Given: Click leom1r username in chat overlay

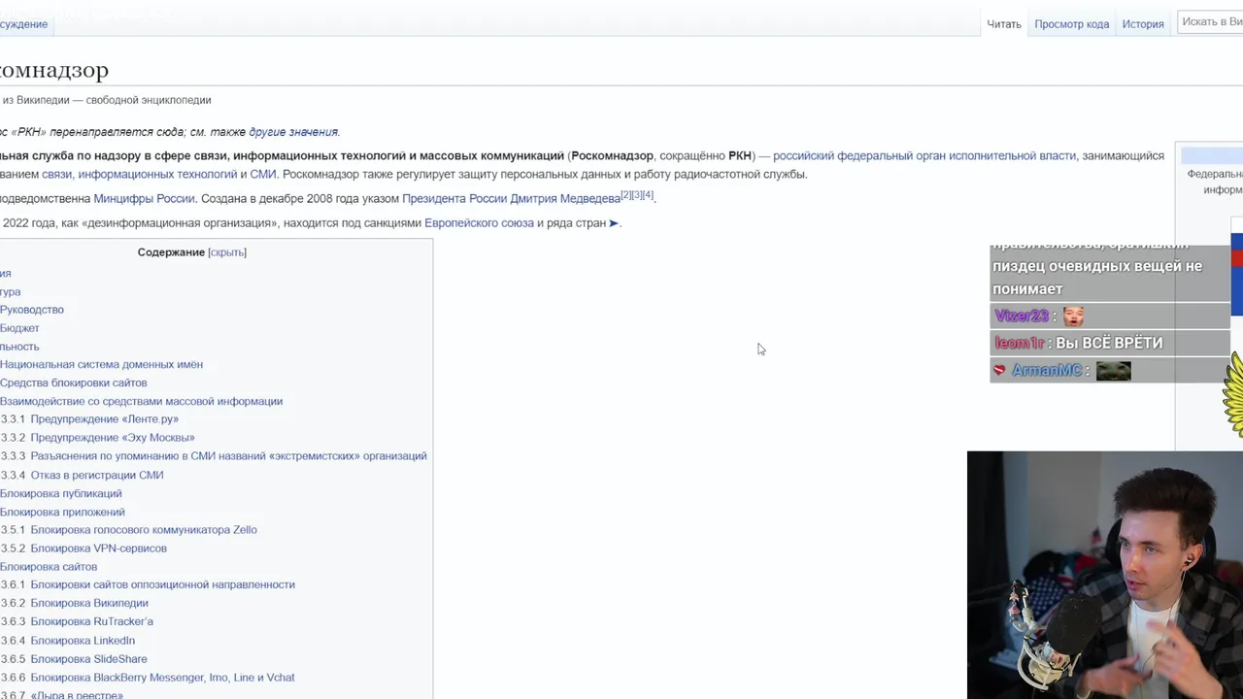Looking at the screenshot, I should point(1020,344).
